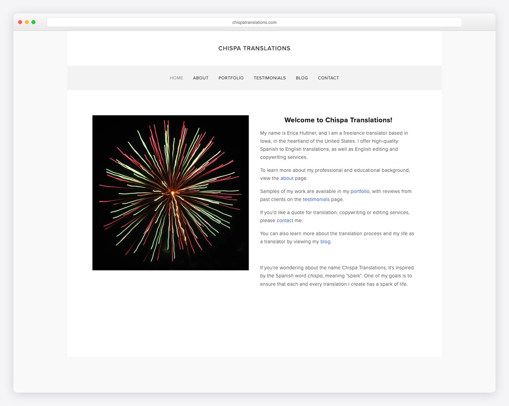Image resolution: width=509 pixels, height=406 pixels.
Task: Click the text 'My name is Erica Huttner'
Action: (x=288, y=133)
